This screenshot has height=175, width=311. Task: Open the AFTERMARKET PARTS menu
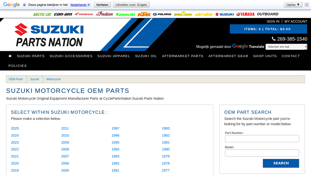click(x=182, y=56)
